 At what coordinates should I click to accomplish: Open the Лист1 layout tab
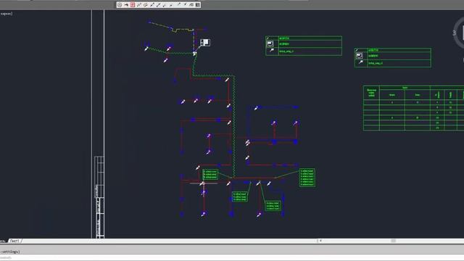pyautogui.click(x=14, y=241)
